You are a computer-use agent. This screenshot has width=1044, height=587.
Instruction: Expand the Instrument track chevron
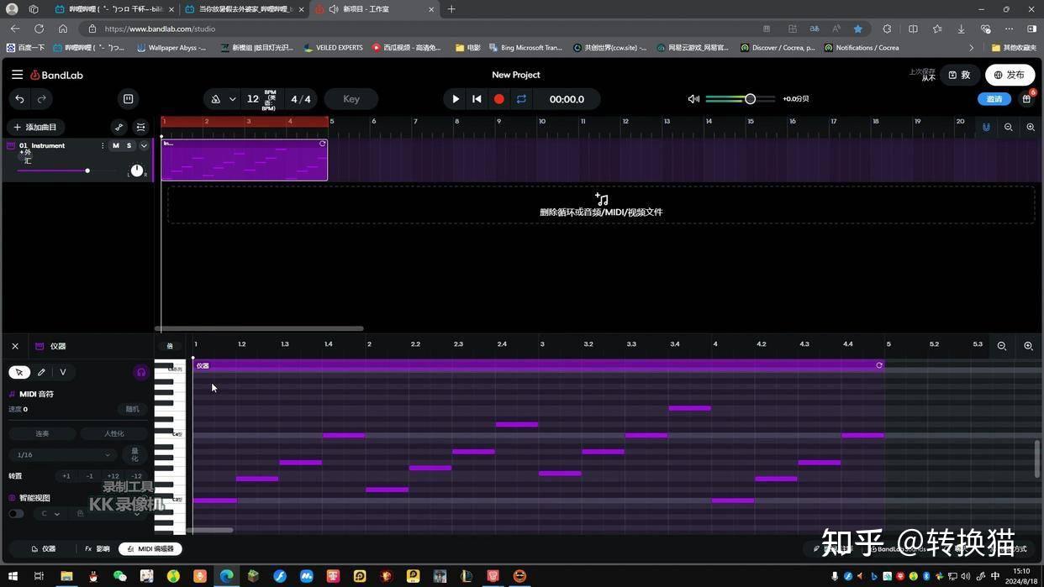coord(144,145)
